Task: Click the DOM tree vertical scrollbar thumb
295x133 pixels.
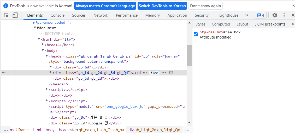Action: pyautogui.click(x=189, y=55)
